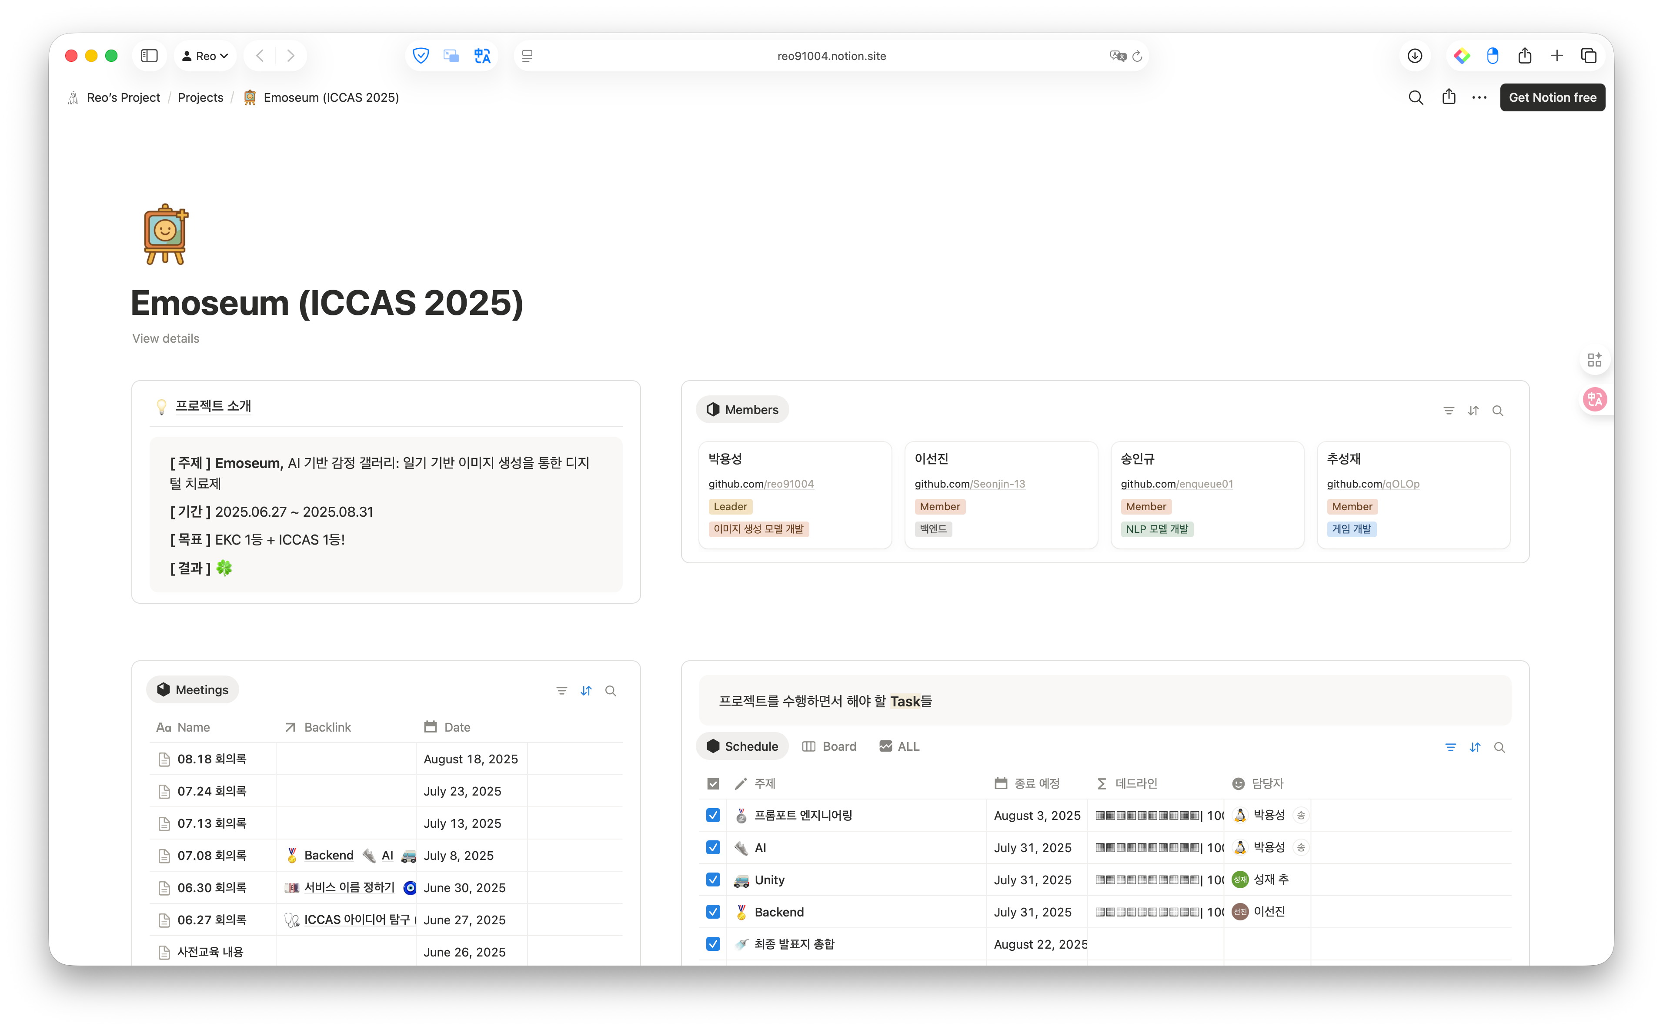
Task: Open the three-dot more options menu
Action: click(x=1479, y=97)
